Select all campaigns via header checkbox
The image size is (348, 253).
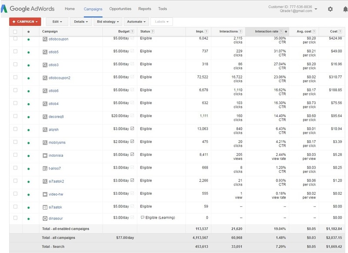[x=16, y=31]
